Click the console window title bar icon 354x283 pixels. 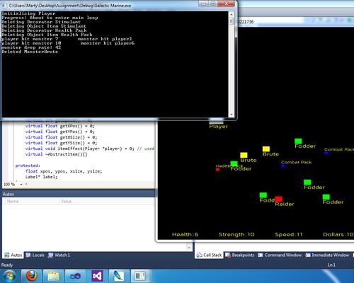tap(4, 6)
